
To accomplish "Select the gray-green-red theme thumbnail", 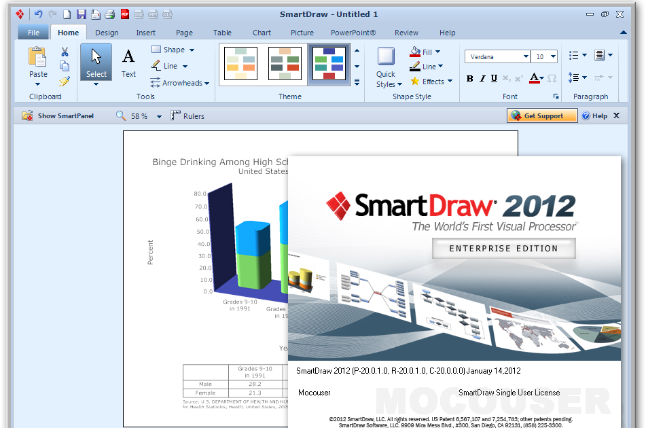I will [x=285, y=63].
